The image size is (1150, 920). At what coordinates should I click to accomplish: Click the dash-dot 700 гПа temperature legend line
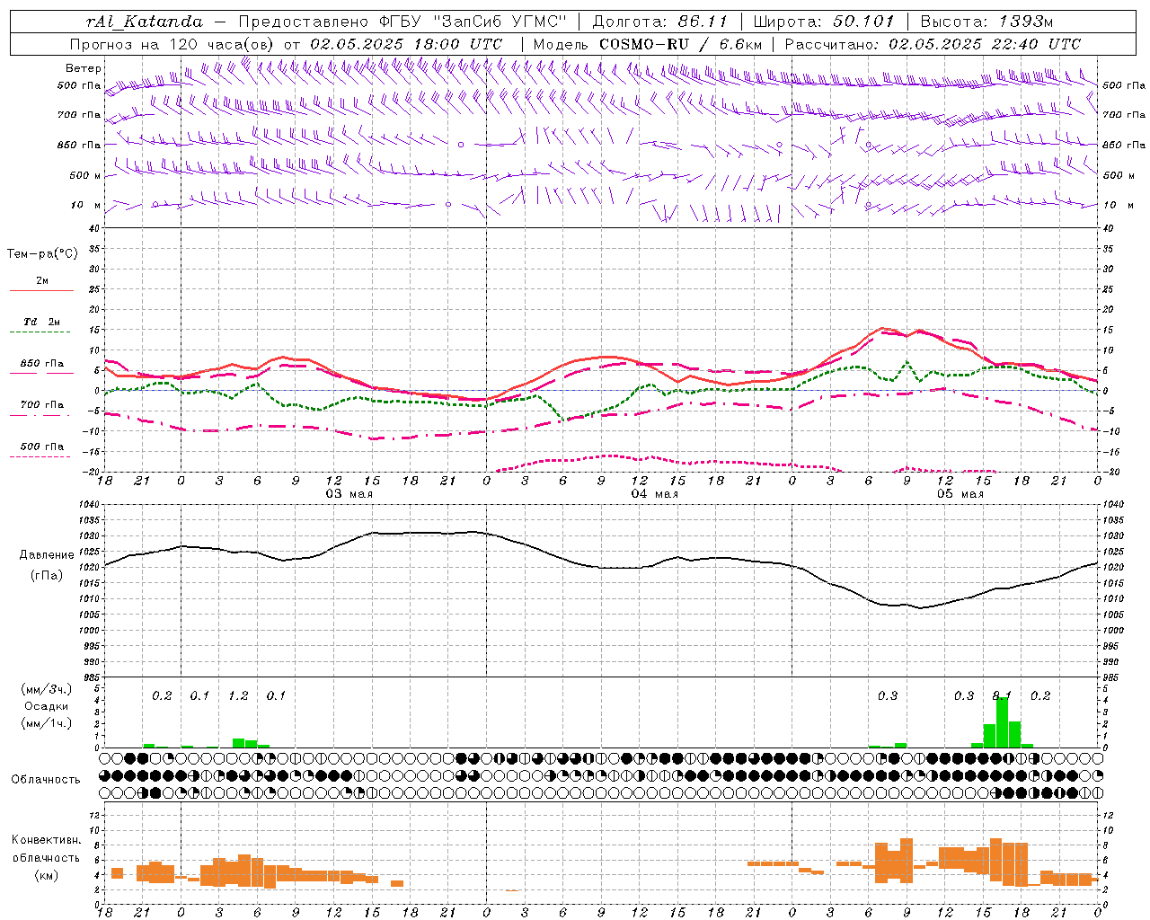tap(41, 415)
